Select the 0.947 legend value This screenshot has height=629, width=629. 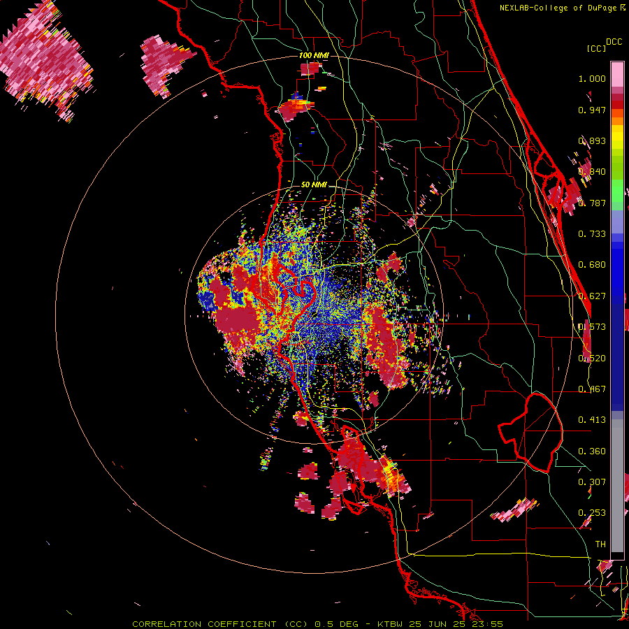(x=592, y=110)
